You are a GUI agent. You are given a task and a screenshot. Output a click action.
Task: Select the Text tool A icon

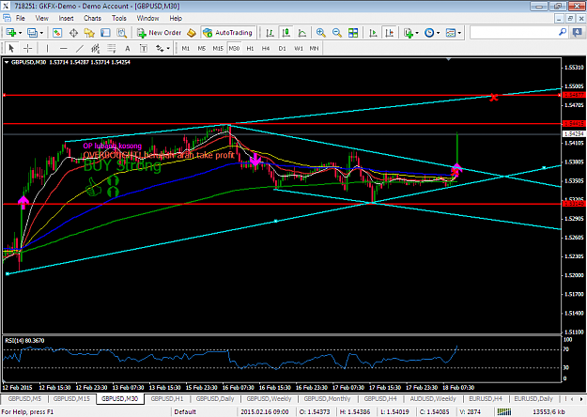point(128,48)
